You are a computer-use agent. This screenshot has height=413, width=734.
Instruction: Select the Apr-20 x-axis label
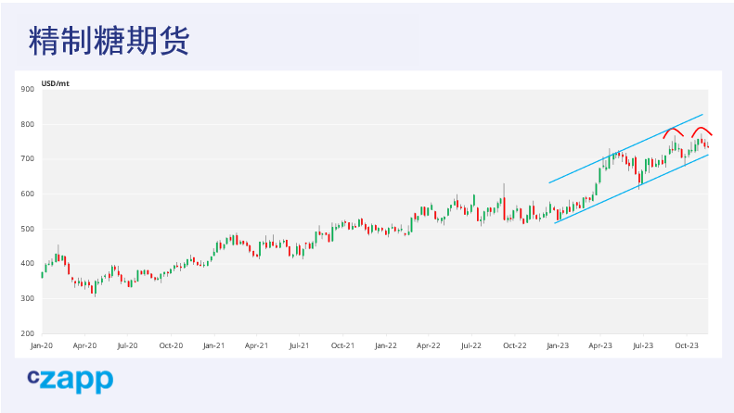[84, 345]
